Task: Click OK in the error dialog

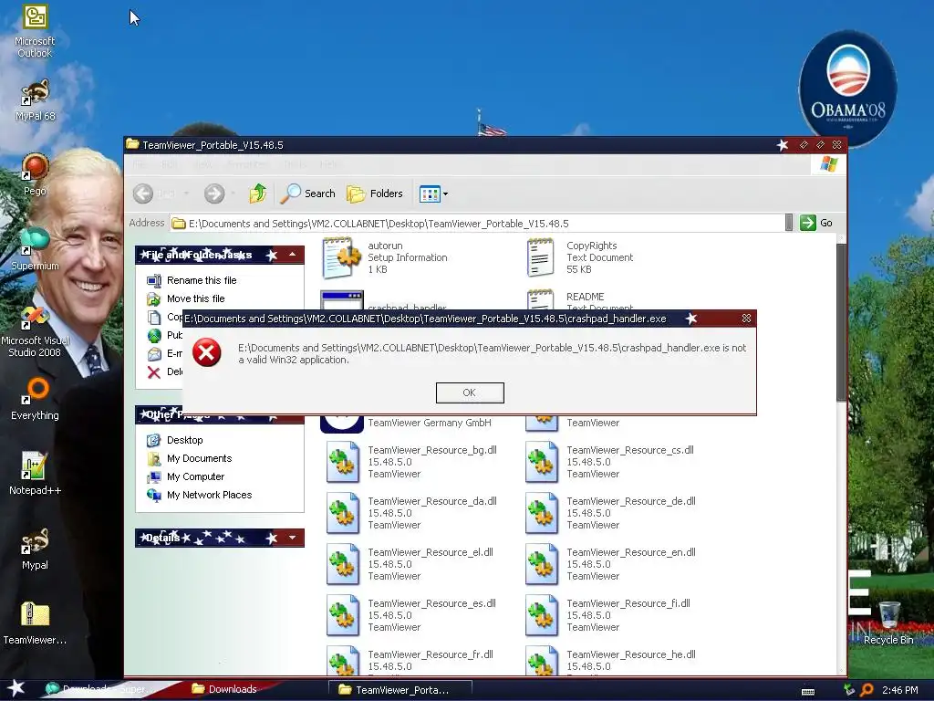Action: pyautogui.click(x=470, y=392)
